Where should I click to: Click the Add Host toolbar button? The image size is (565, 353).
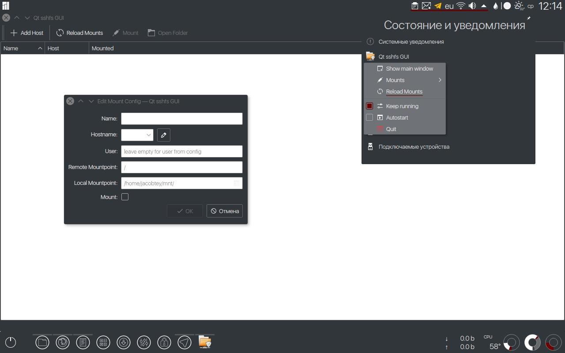point(27,33)
